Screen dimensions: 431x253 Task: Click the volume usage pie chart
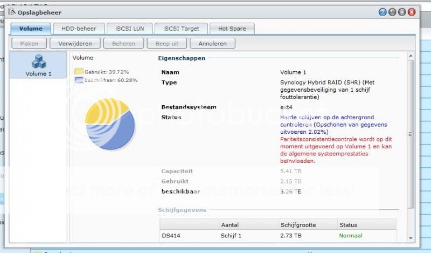pos(110,126)
